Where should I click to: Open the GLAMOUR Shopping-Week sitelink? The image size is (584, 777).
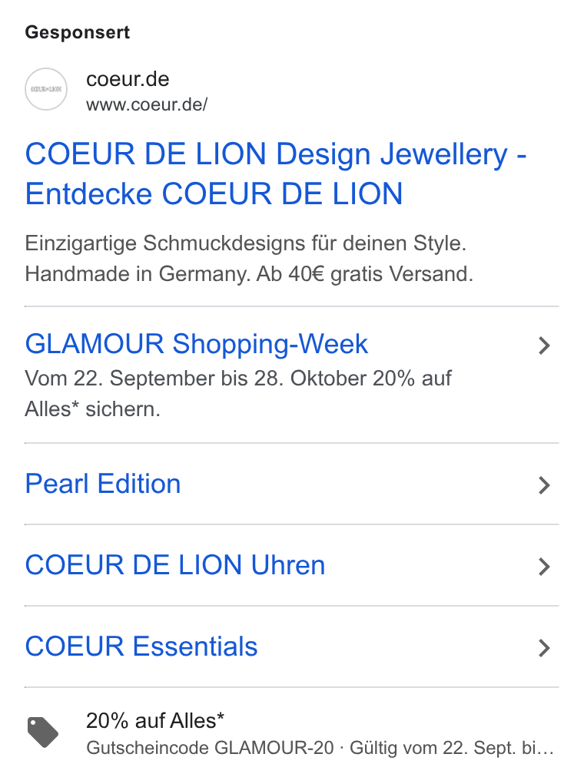[x=196, y=344]
